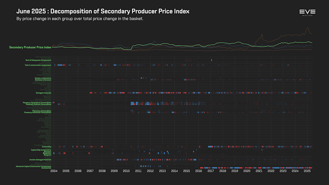This screenshot has width=329, height=185.
Task: Click the 2021 year axis label
Action: click(x=259, y=171)
